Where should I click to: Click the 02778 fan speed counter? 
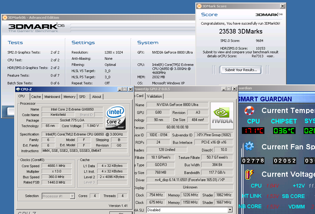(253, 161)
